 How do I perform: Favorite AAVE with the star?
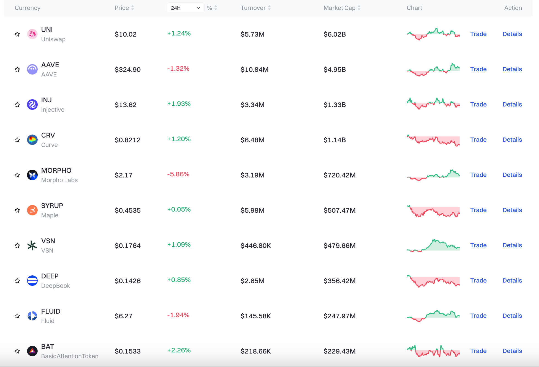(17, 69)
